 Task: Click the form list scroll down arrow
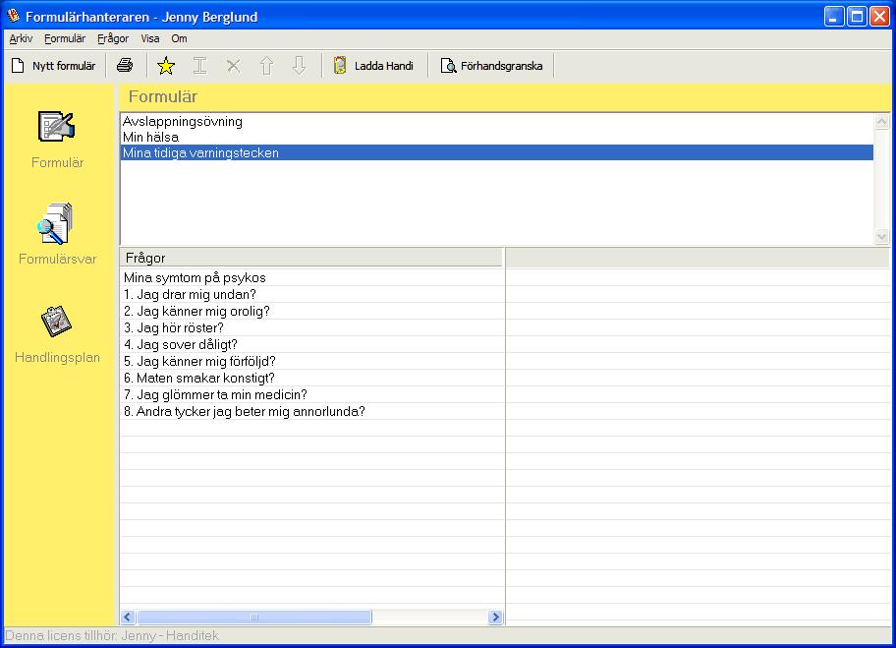(881, 236)
